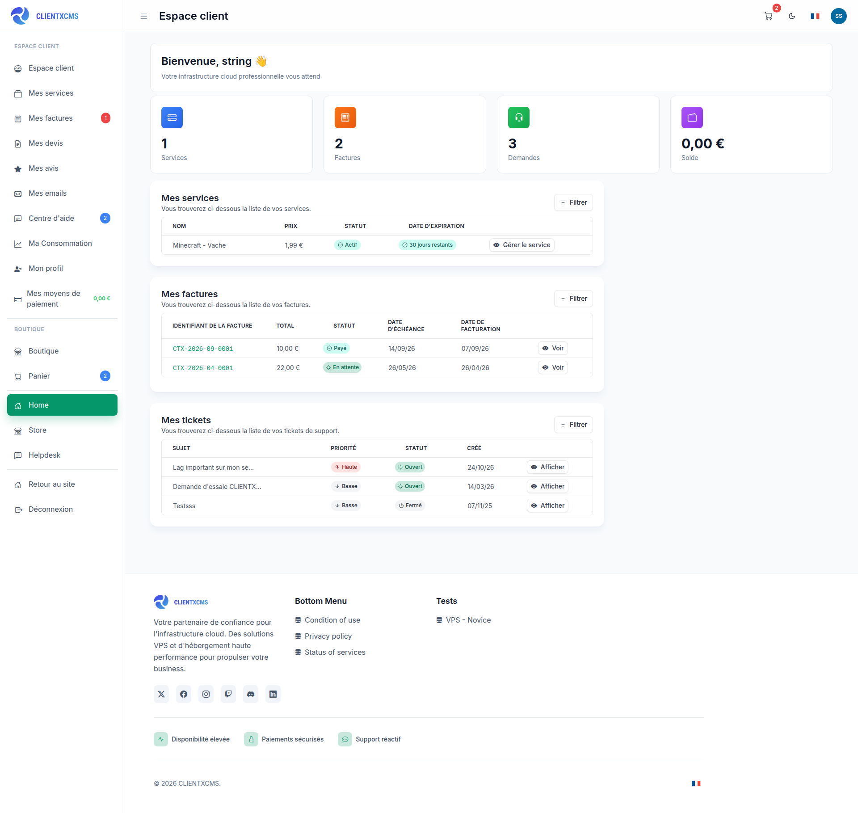
Task: Open Centre d'aide in sidebar
Action: point(62,218)
